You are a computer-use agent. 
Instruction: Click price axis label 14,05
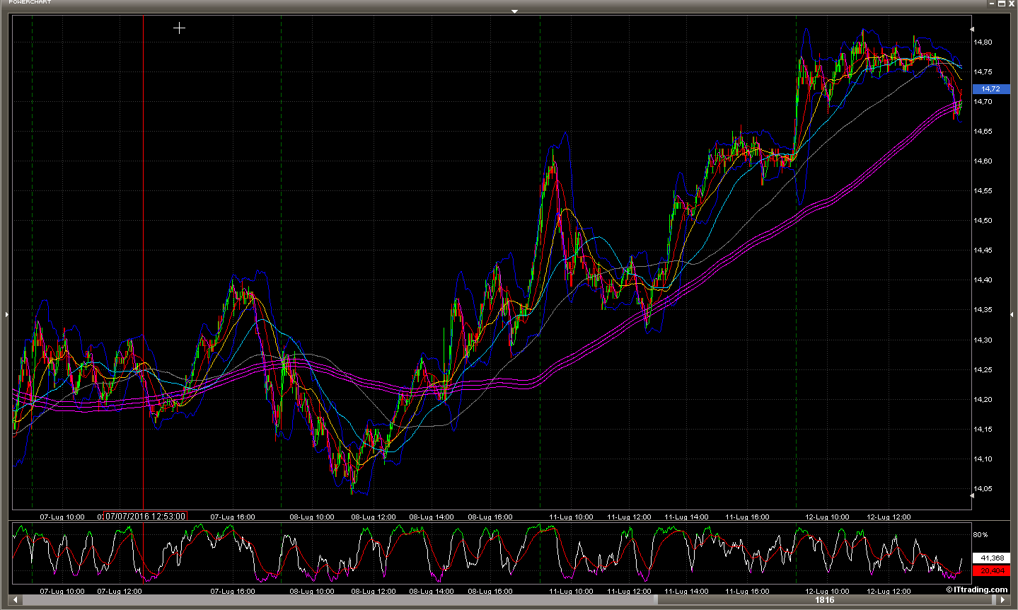983,489
